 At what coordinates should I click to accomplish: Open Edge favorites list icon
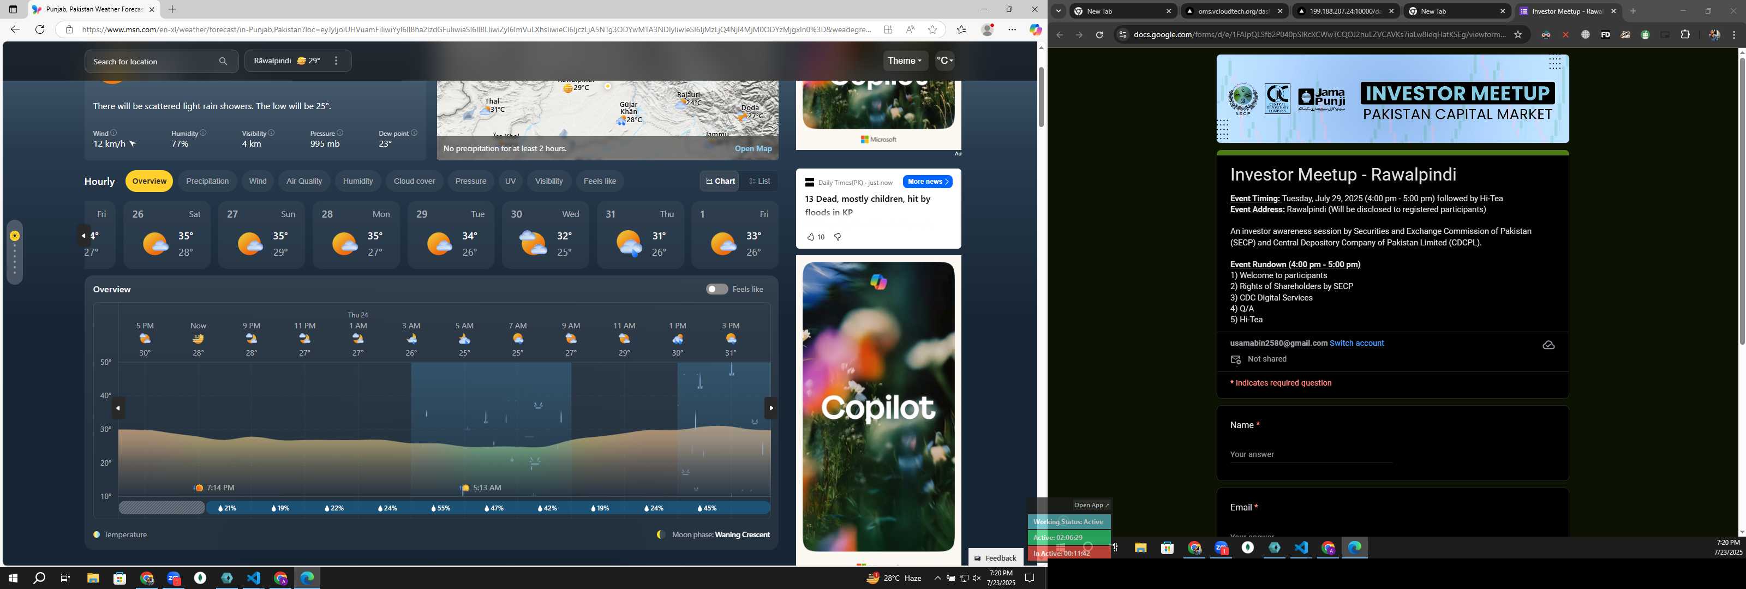coord(961,29)
